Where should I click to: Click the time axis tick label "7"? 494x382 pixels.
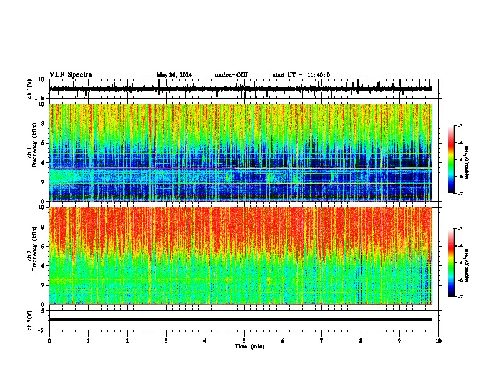(x=322, y=341)
